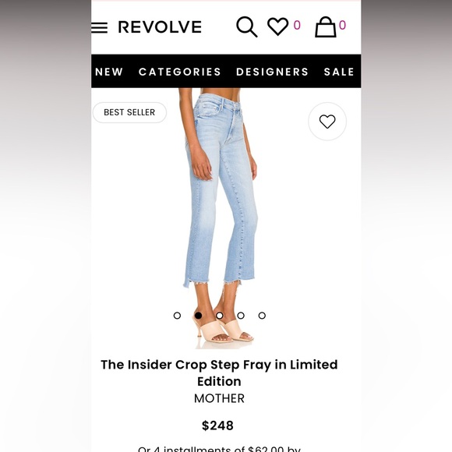The height and width of the screenshot is (452, 452).
Task: Select the first image carousel dot
Action: [x=177, y=316]
